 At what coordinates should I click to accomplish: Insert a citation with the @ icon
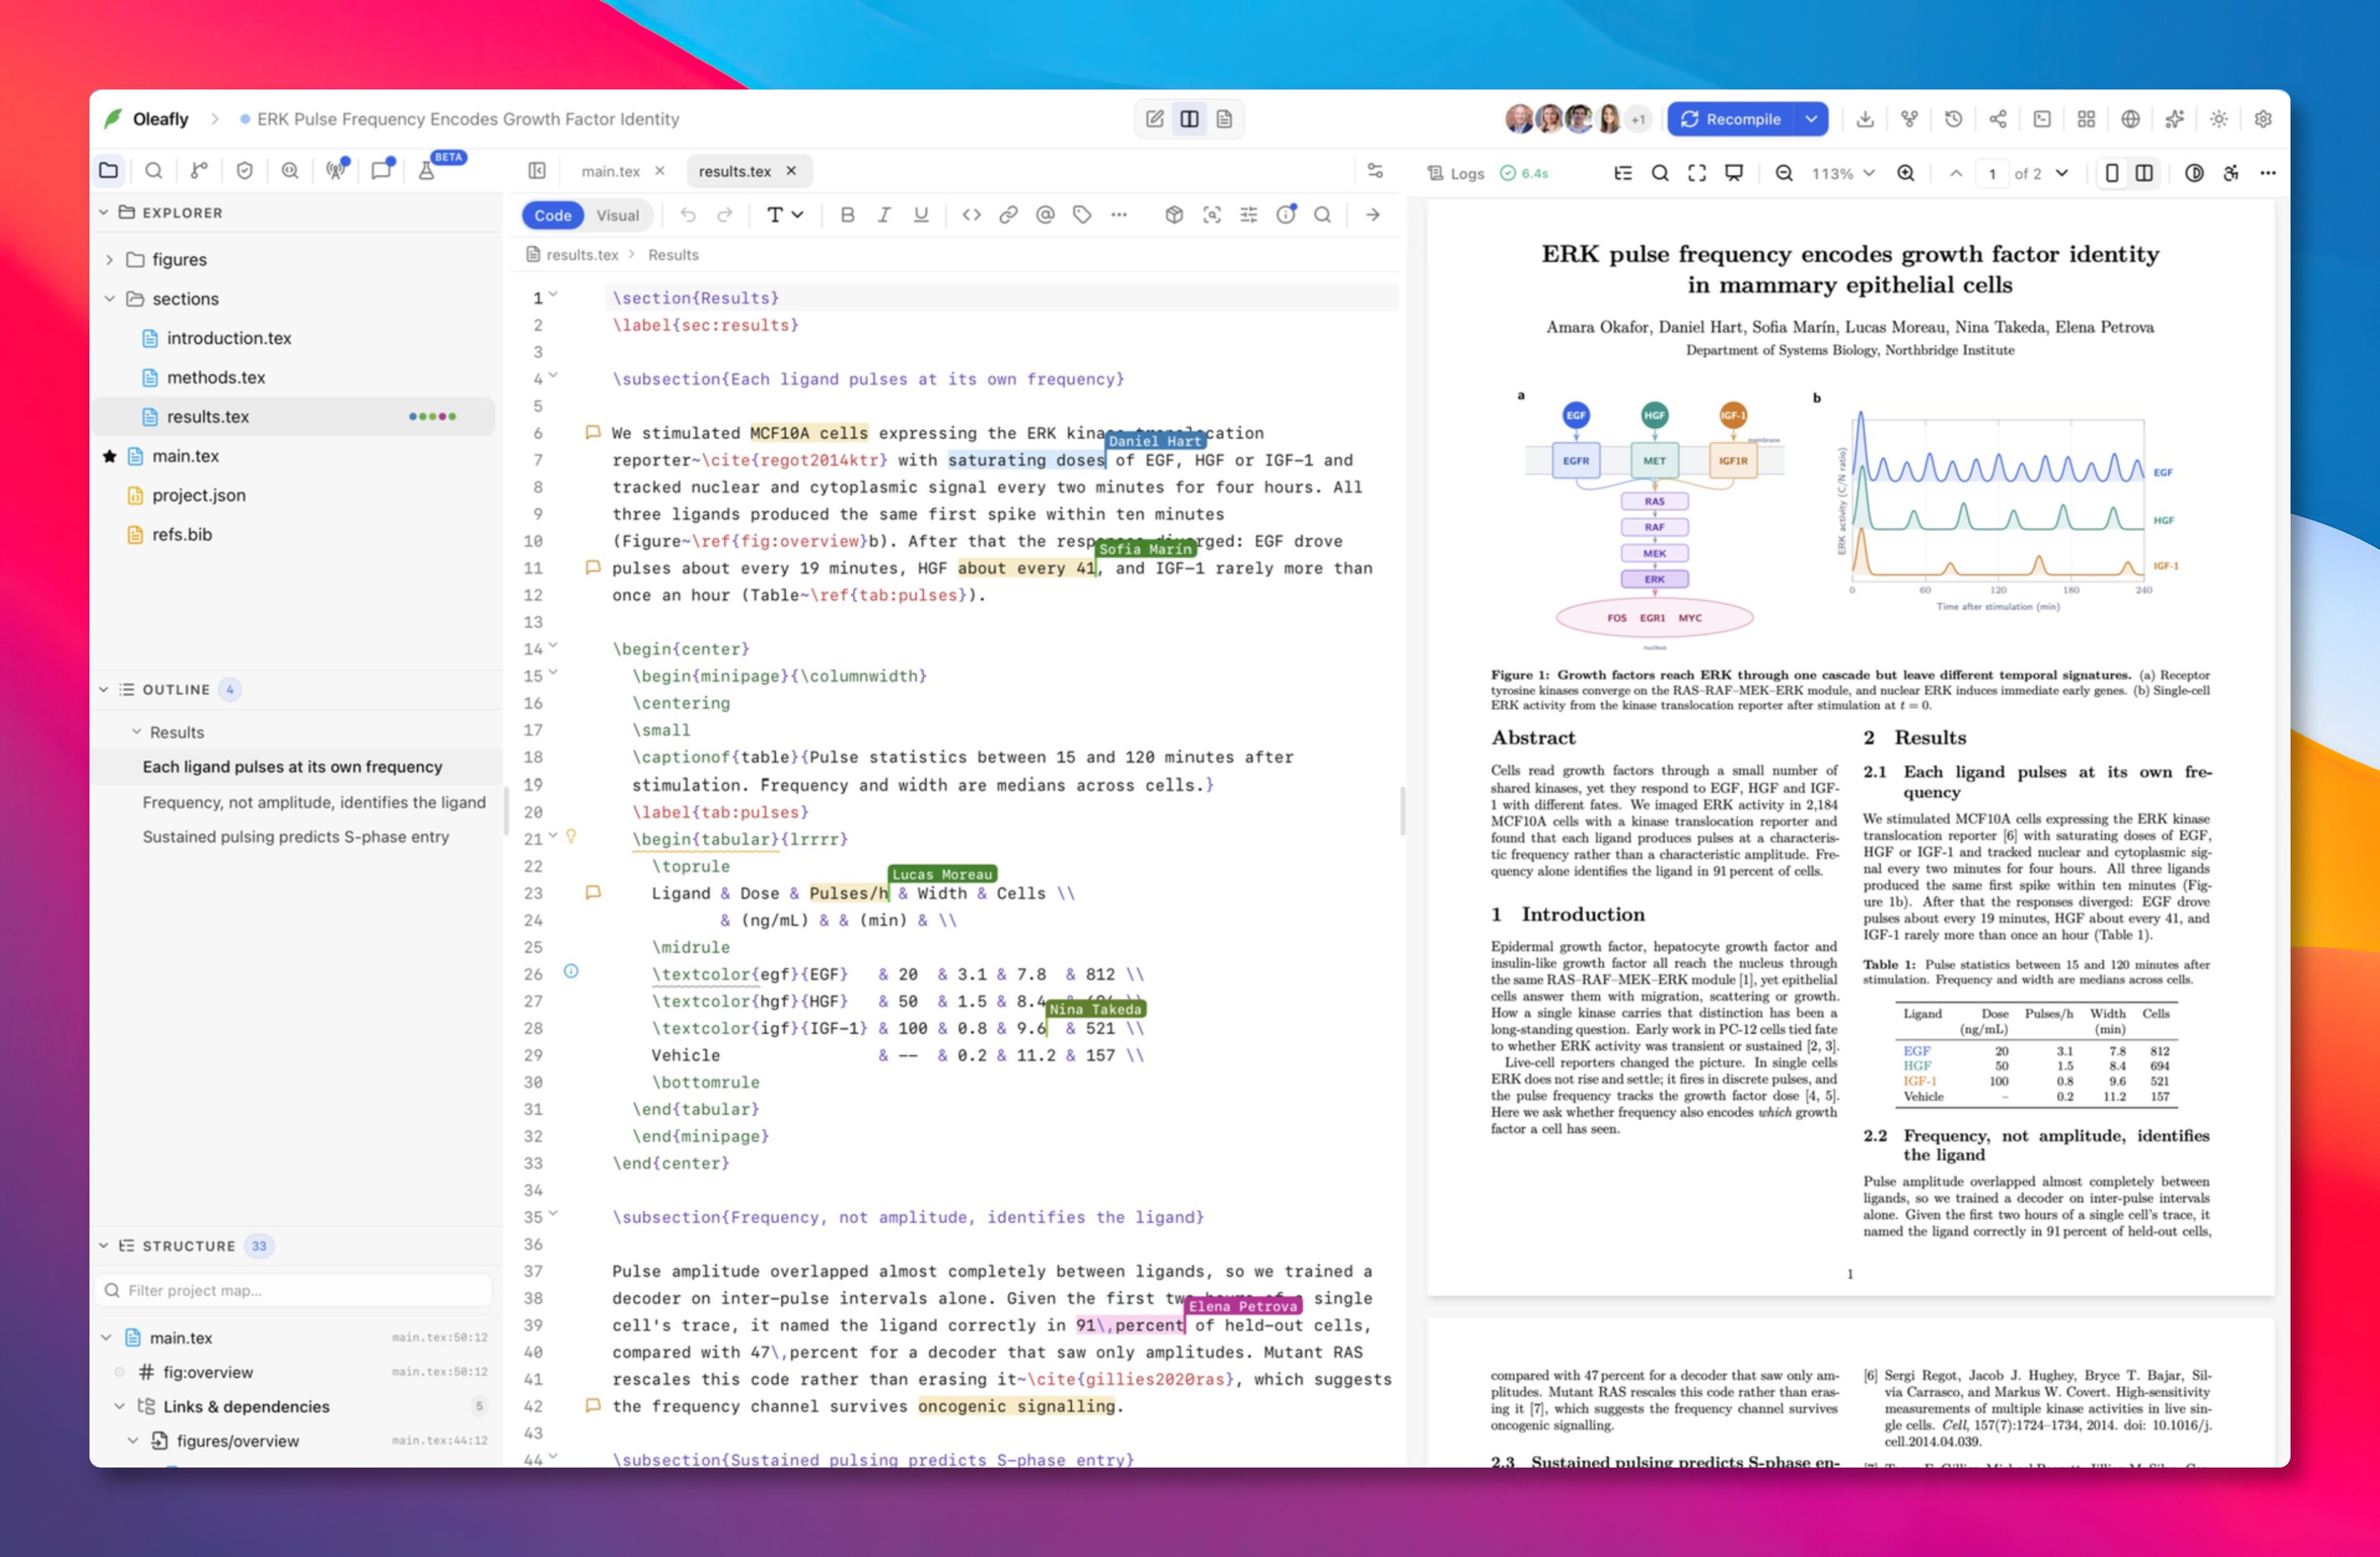click(1045, 215)
